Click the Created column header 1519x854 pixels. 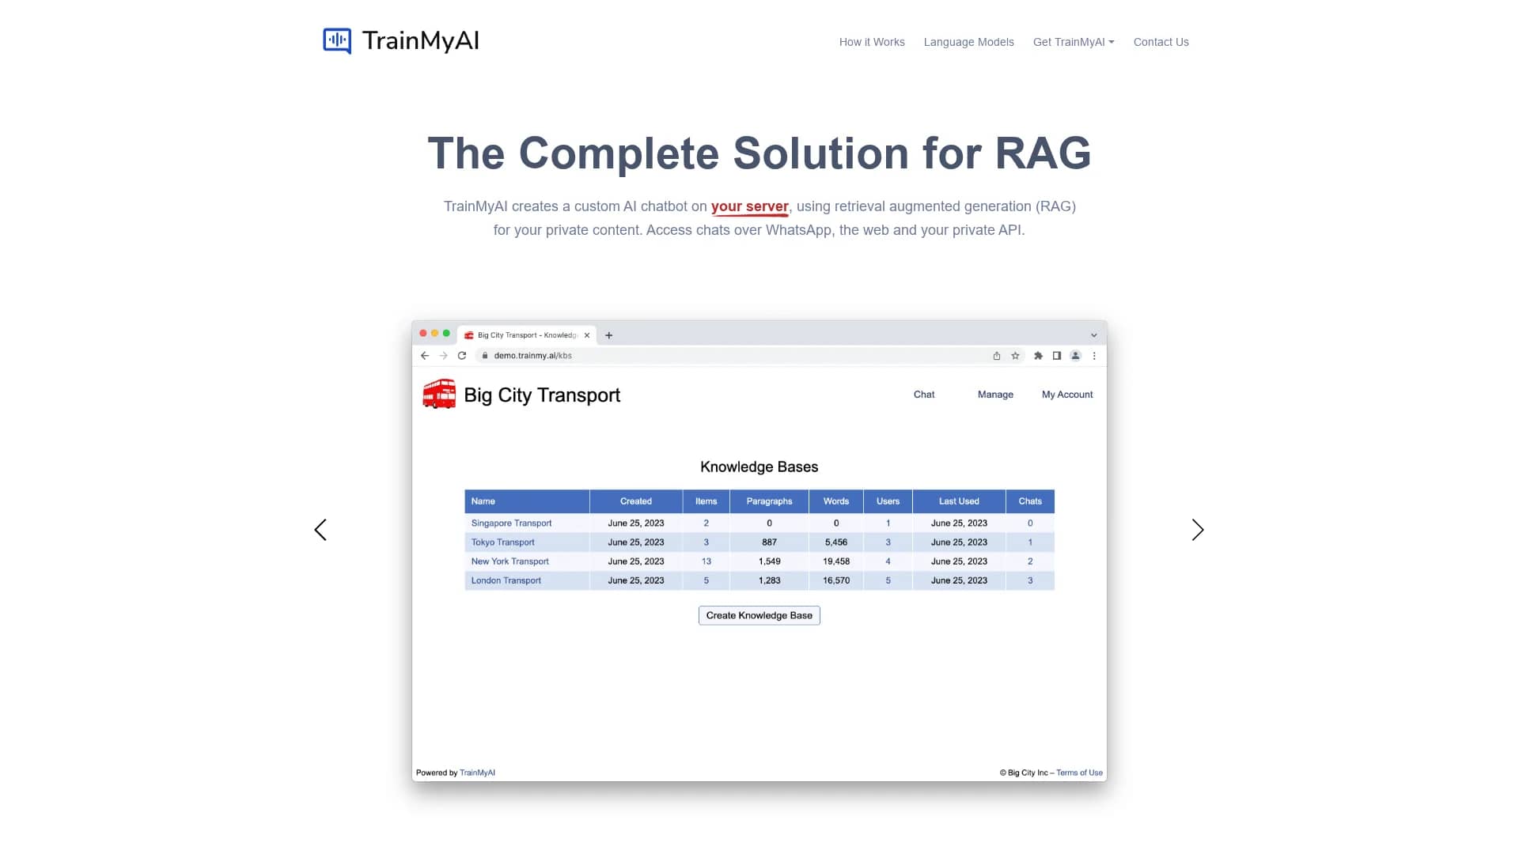[636, 501]
